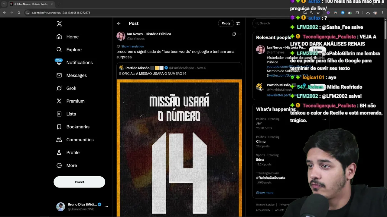Open Terms of Service footer link

coord(265,205)
